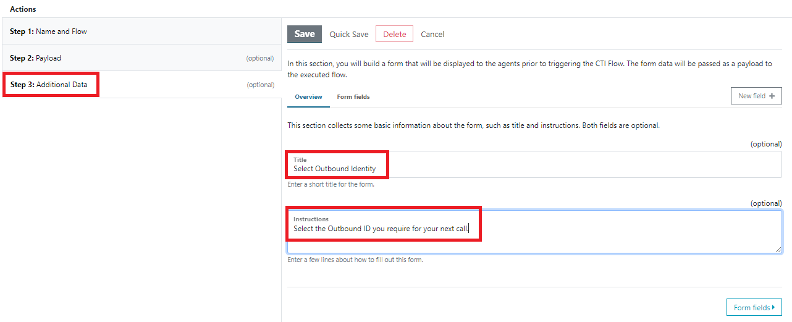Click the '(optional)' label beside Step 2 Payload
Image resolution: width=792 pixels, height=322 pixels.
tap(260, 58)
